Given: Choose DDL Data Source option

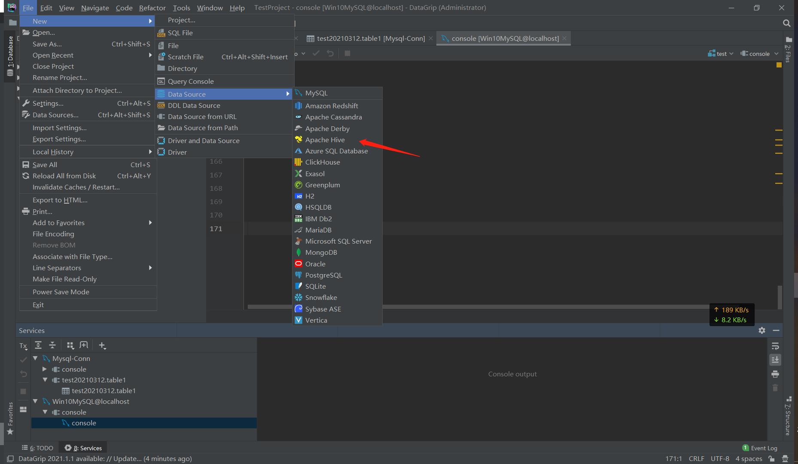Looking at the screenshot, I should point(224,105).
